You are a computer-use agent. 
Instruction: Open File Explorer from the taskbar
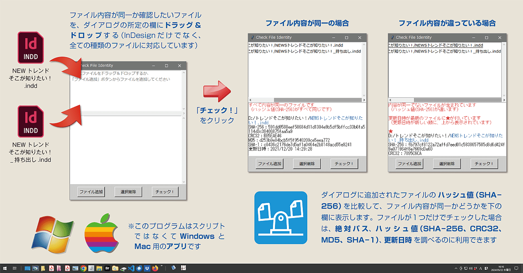click(99, 268)
